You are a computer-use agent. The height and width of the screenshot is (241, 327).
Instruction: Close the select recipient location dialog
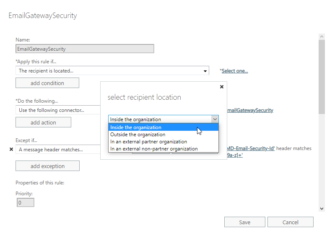pyautogui.click(x=222, y=87)
